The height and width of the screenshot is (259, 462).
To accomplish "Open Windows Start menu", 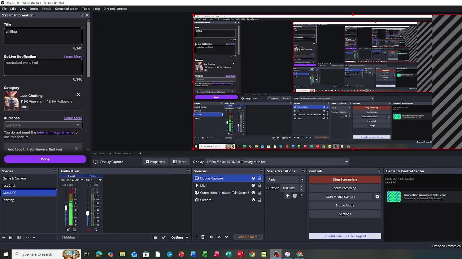I will pos(5,254).
